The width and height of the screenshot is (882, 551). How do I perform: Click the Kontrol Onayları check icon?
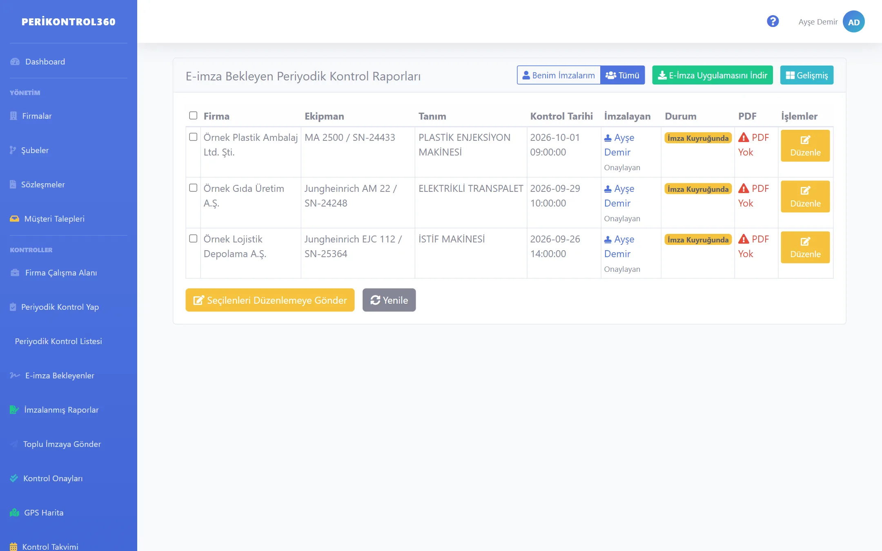coord(14,478)
